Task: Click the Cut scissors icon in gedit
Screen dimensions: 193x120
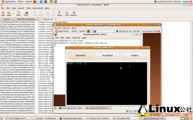Action: click(x=48, y=14)
